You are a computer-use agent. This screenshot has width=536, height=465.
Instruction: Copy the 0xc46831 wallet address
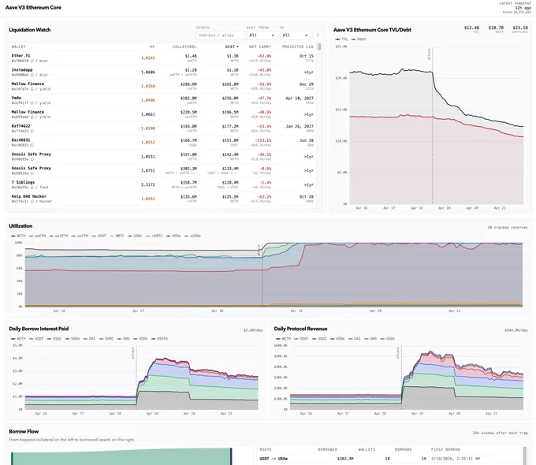point(32,145)
